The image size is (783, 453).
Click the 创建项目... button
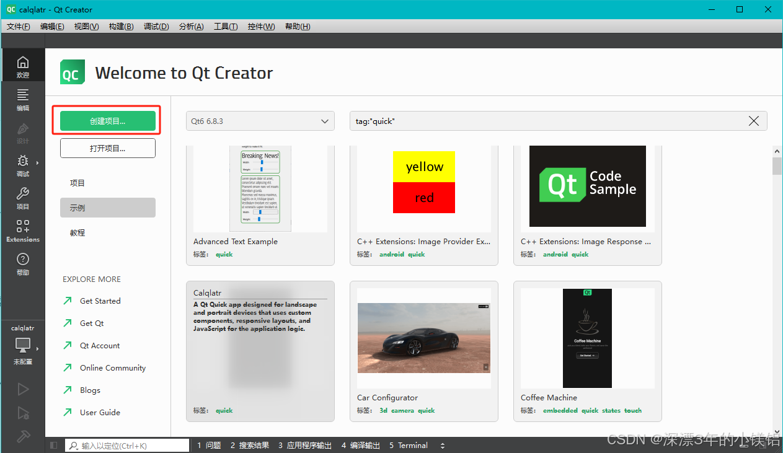(x=108, y=121)
